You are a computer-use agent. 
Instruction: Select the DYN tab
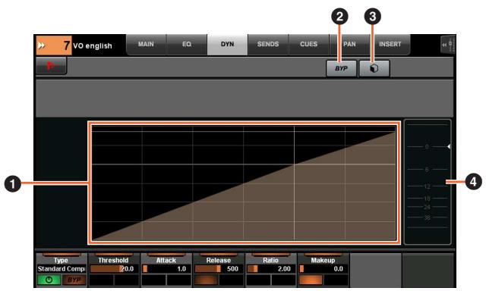coord(227,44)
